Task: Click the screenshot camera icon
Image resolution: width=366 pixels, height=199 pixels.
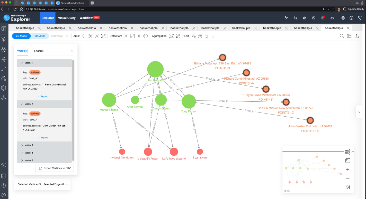Action: (x=349, y=36)
